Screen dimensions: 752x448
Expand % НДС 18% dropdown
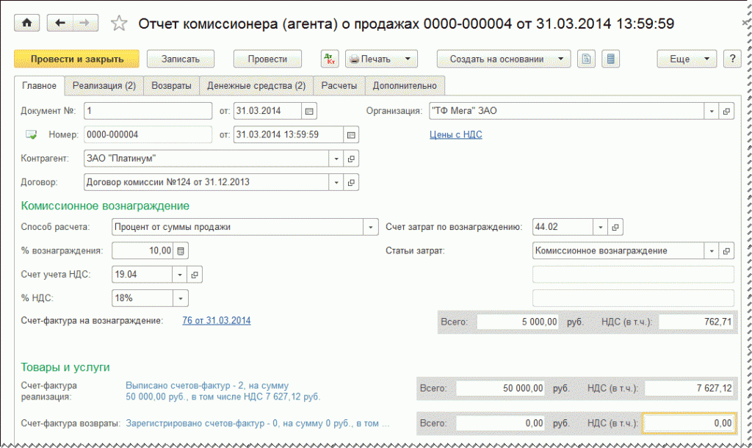[181, 298]
